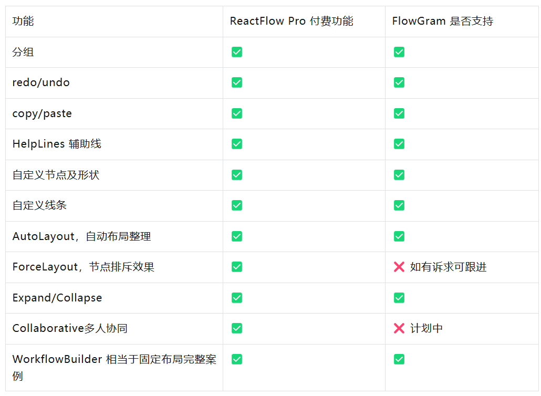This screenshot has width=541, height=396.
Task: Click the ReactFlow Pro checkmark for 分组 row
Action: pyautogui.click(x=237, y=52)
